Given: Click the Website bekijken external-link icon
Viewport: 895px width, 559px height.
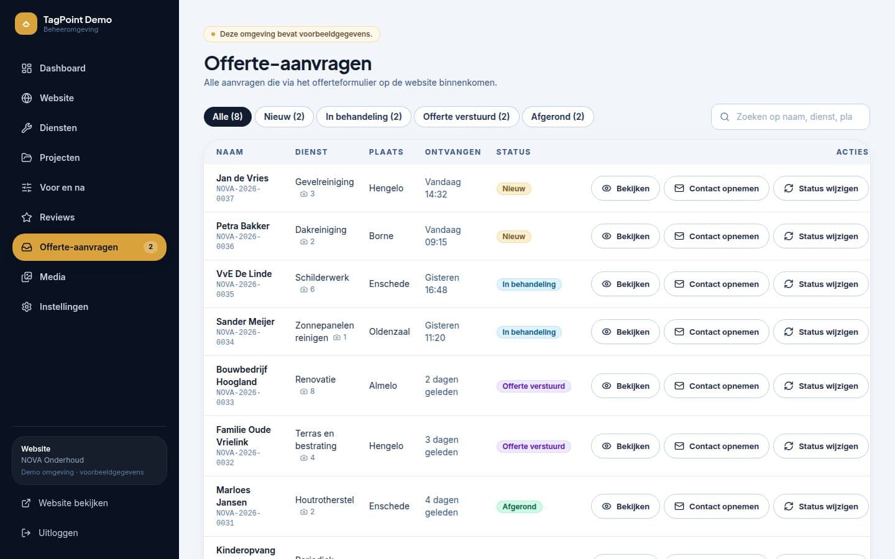Looking at the screenshot, I should coord(26,503).
